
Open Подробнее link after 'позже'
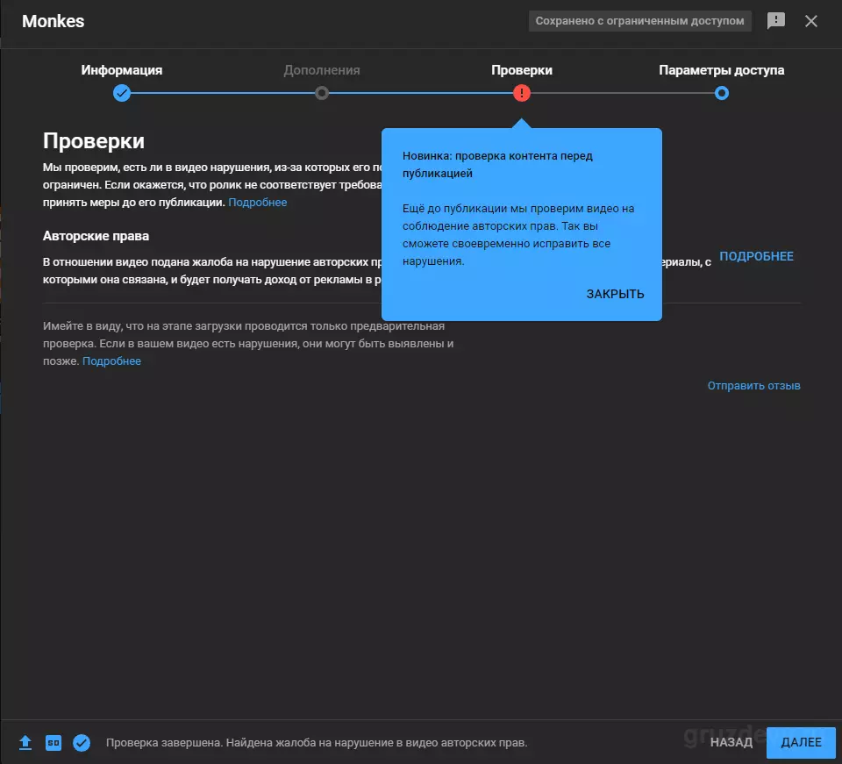pos(111,361)
